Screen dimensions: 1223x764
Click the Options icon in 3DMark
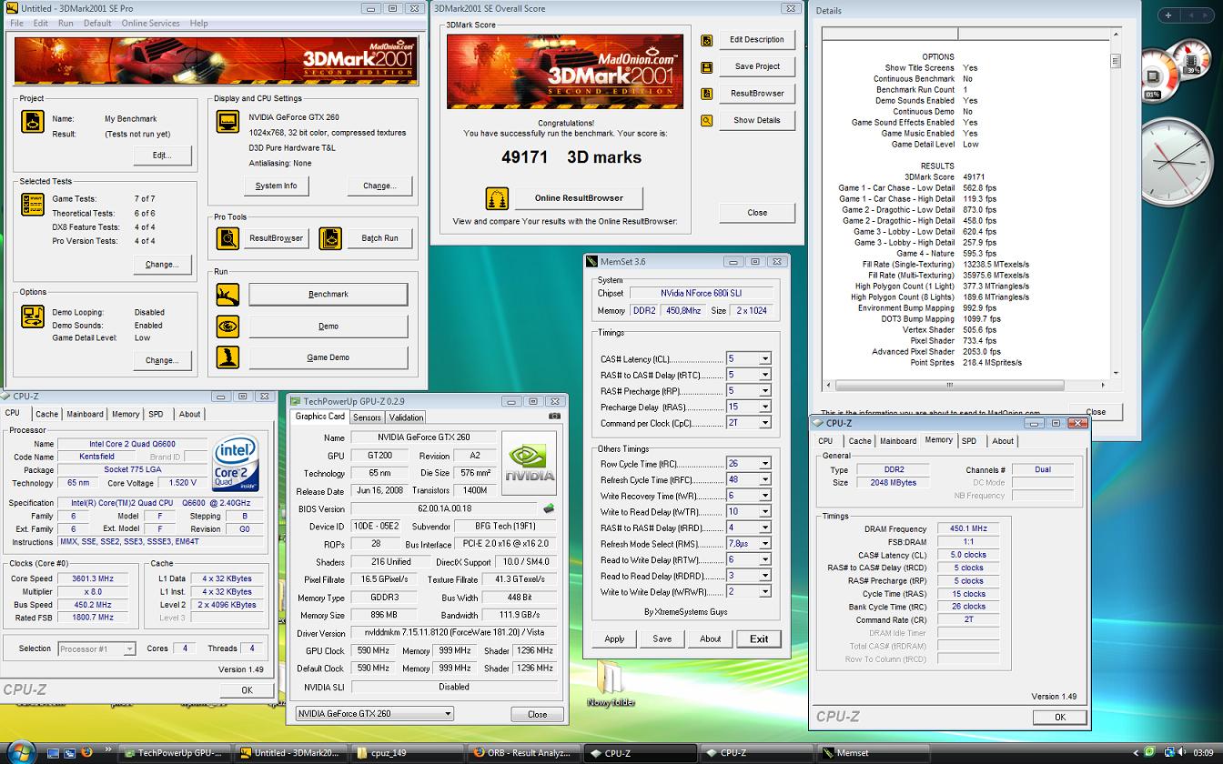pos(33,317)
